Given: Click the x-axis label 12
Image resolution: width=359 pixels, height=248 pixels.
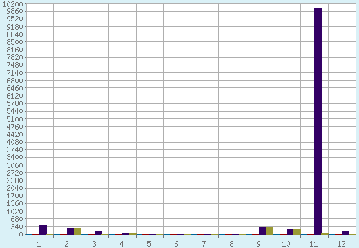Looking at the screenshot, I should click(x=341, y=244).
